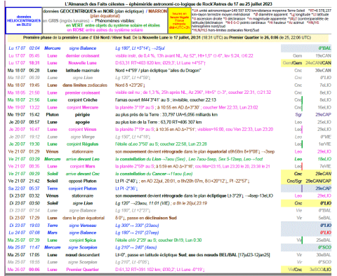This screenshot has height=276, width=337.
Task: Select the 'conjoint Crèche' event
Action: point(82,100)
